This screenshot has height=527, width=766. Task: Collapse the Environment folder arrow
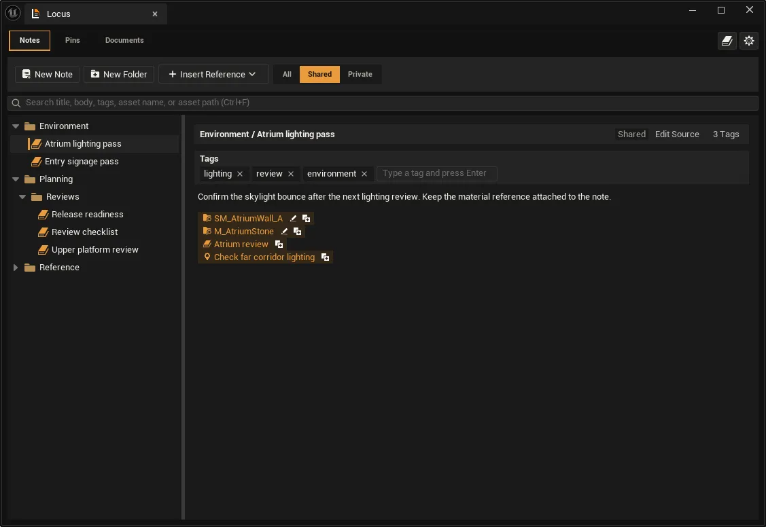(16, 126)
